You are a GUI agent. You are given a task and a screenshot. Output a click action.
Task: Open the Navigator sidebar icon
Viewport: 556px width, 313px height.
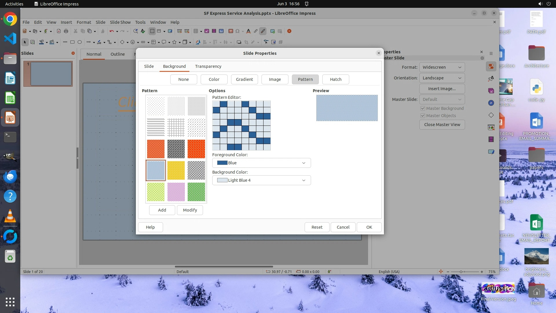click(491, 103)
